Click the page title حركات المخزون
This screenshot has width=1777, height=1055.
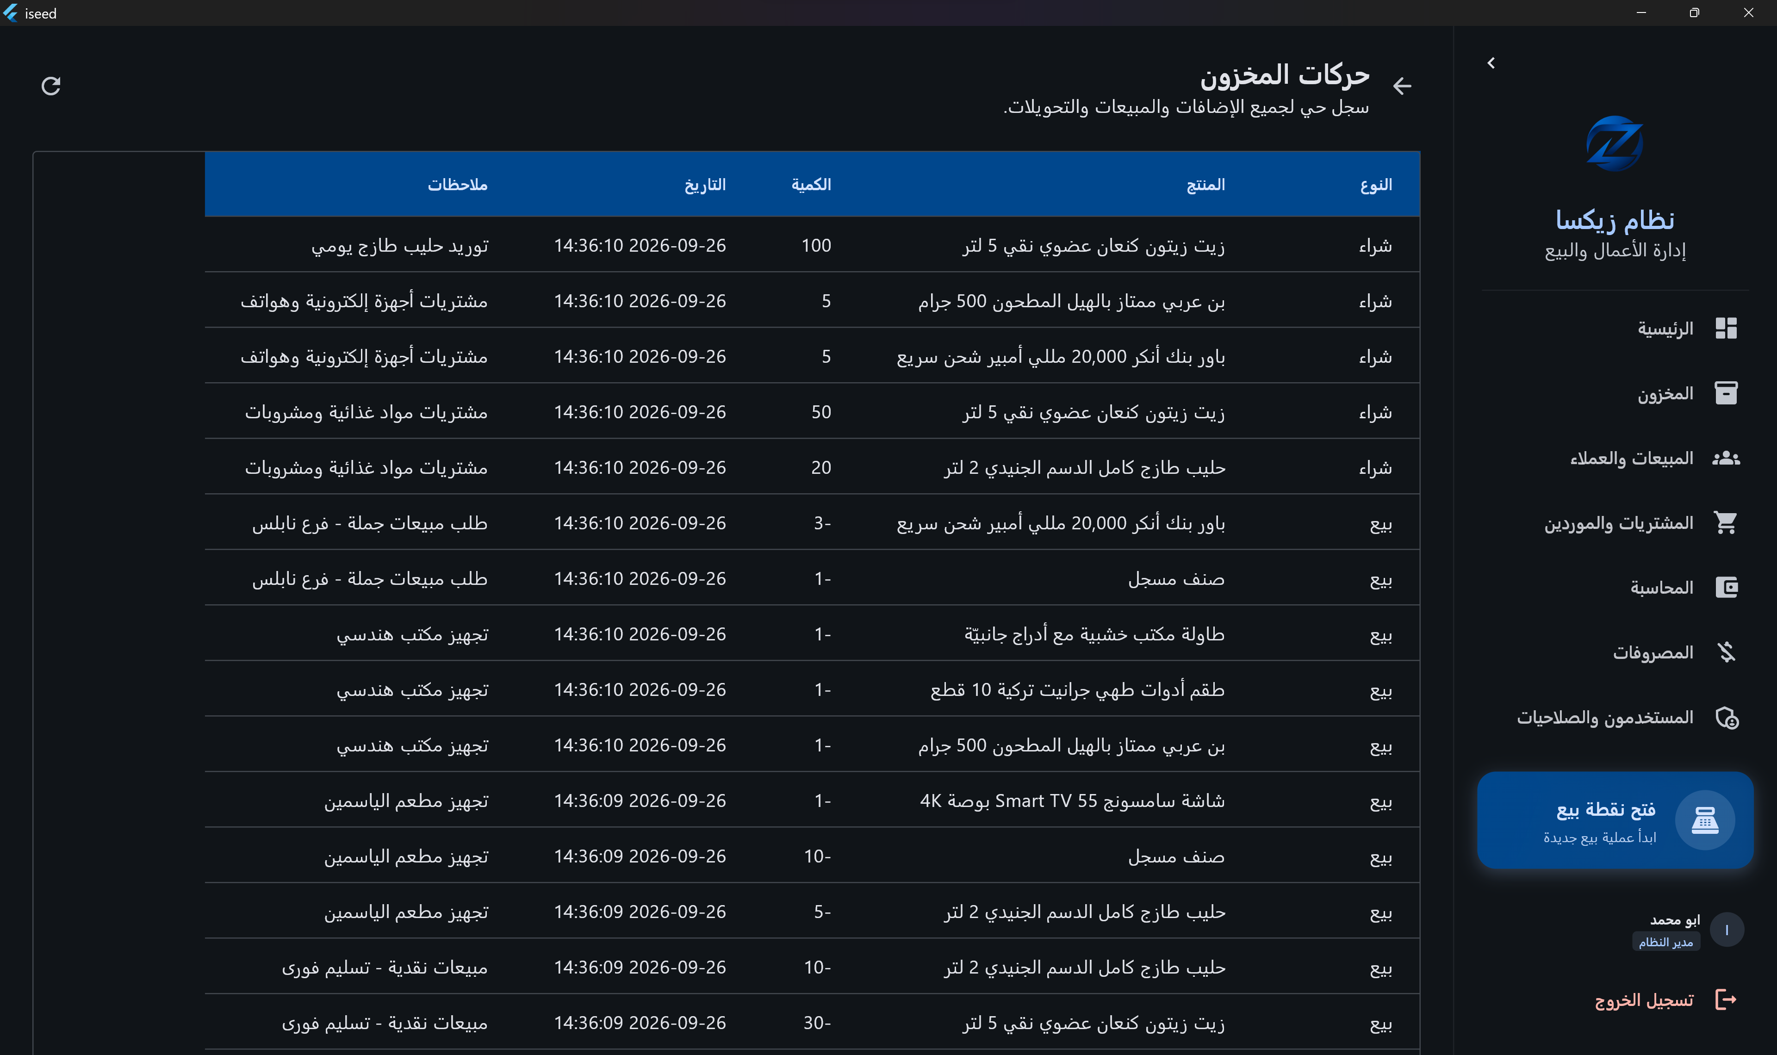pyautogui.click(x=1285, y=75)
